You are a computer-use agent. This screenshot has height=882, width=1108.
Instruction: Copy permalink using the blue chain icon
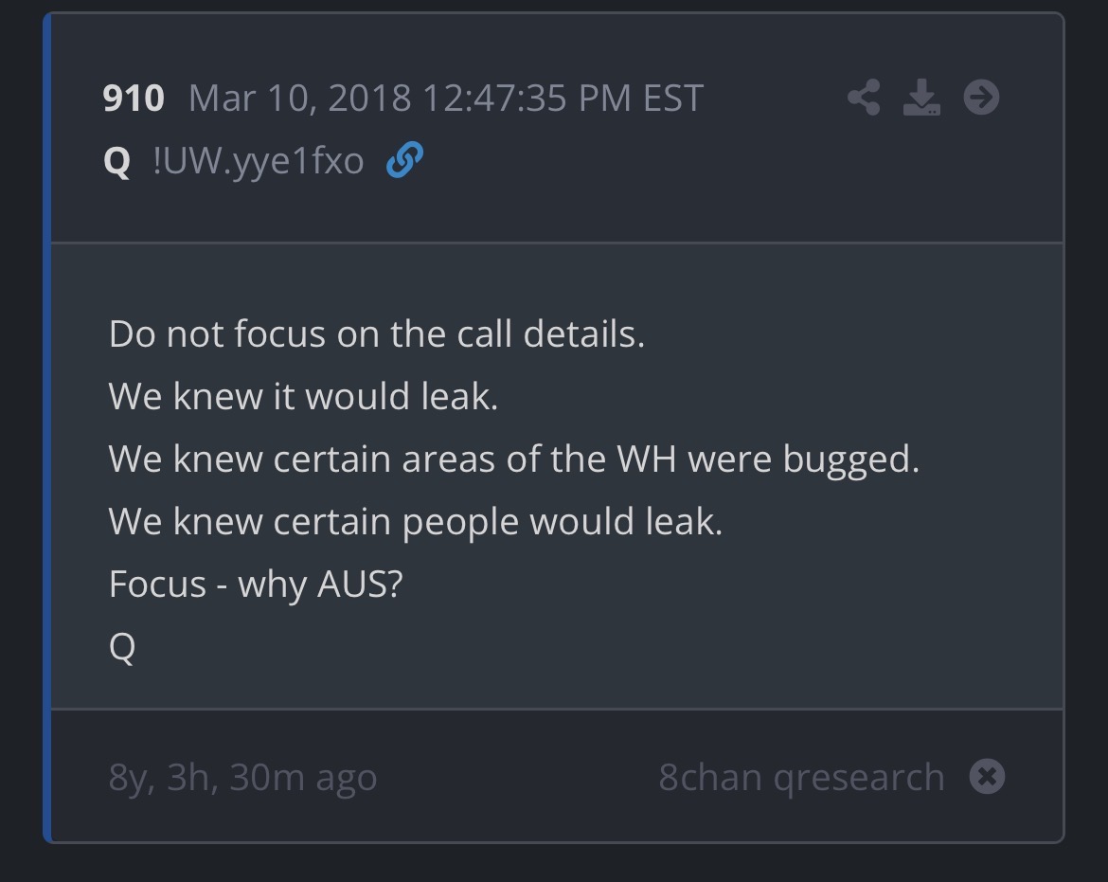(404, 161)
